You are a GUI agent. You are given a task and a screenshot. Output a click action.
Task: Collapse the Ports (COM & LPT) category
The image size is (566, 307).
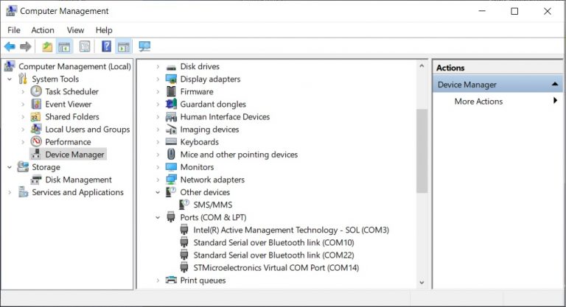point(158,217)
